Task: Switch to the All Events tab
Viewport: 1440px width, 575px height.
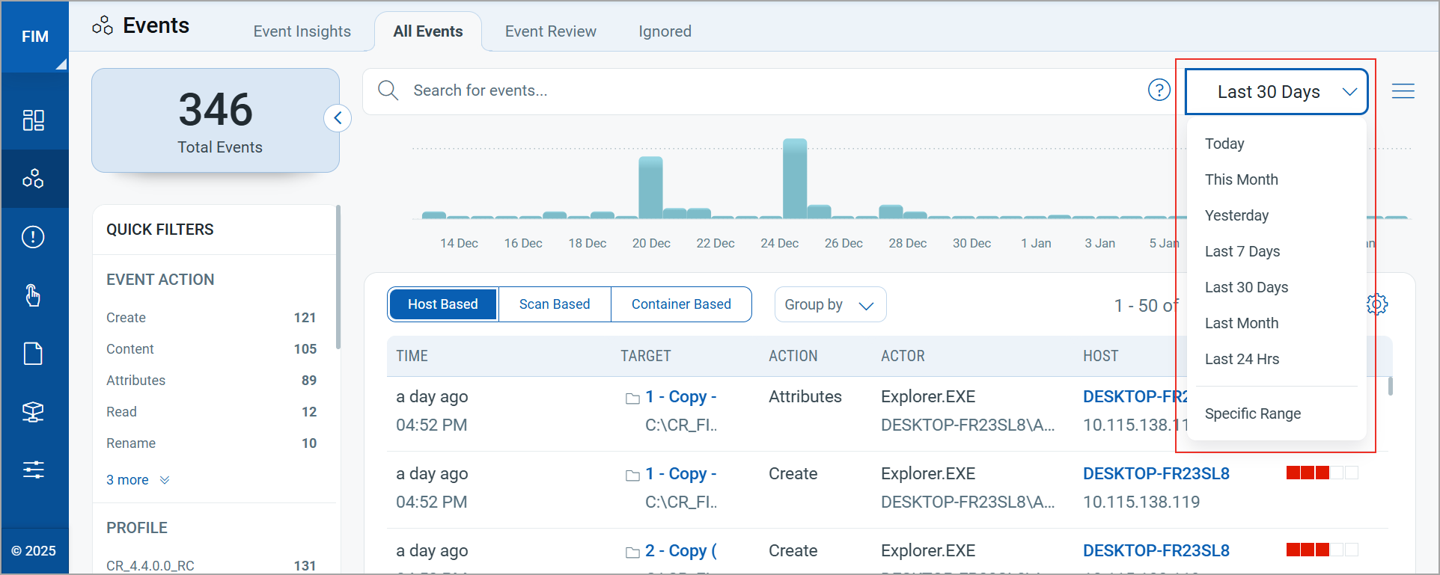Action: tap(428, 31)
